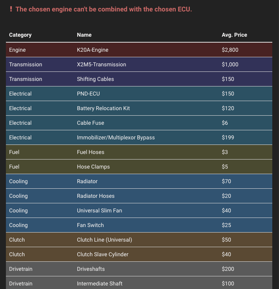Select the X2M5-Transmission entry
279x289 pixels.
click(x=139, y=64)
